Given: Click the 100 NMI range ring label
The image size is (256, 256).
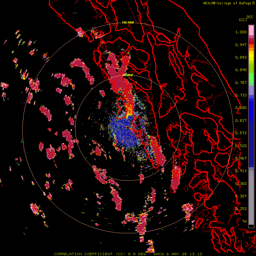Looking at the screenshot, I should (128, 22).
